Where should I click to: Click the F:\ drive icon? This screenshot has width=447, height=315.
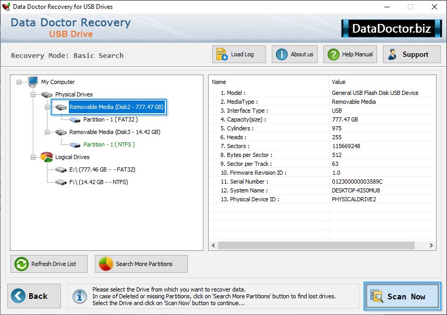click(61, 182)
